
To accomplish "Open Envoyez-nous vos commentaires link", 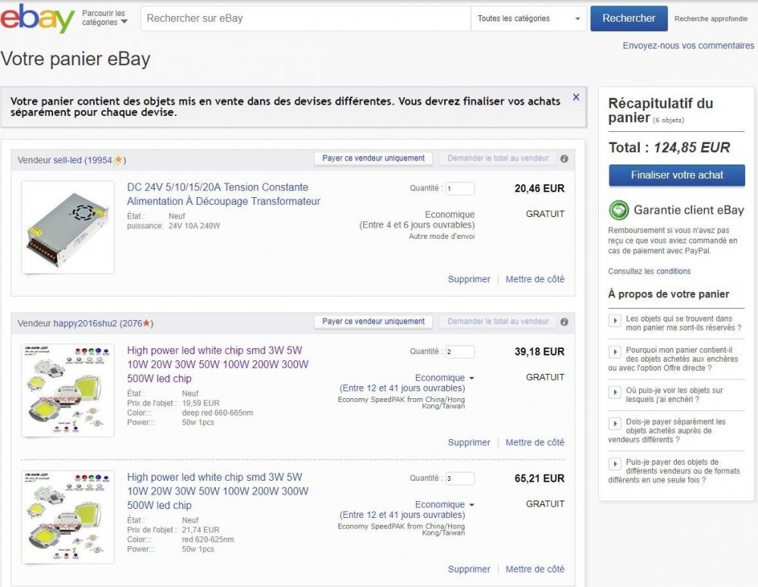I will pyautogui.click(x=688, y=46).
